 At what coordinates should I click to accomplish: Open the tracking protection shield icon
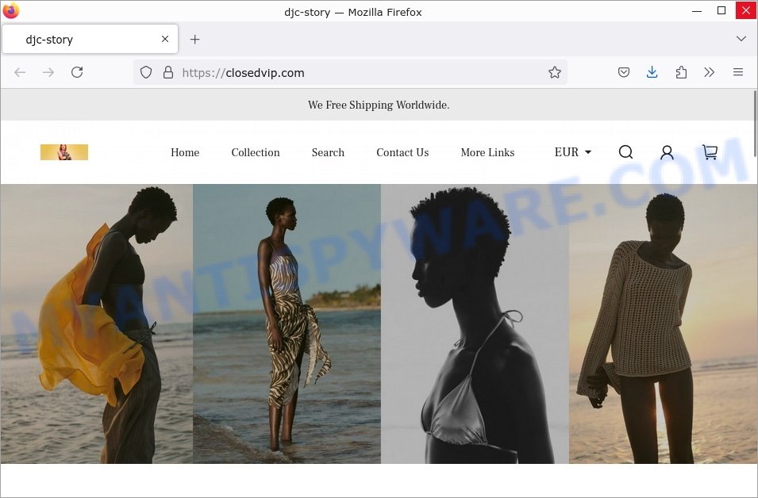[146, 72]
